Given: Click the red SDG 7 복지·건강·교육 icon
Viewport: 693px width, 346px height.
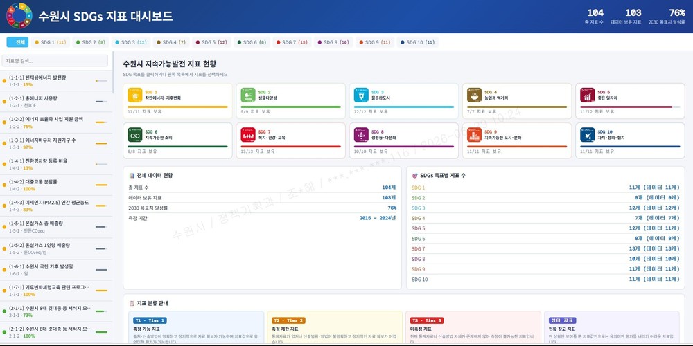Looking at the screenshot, I should pos(248,135).
